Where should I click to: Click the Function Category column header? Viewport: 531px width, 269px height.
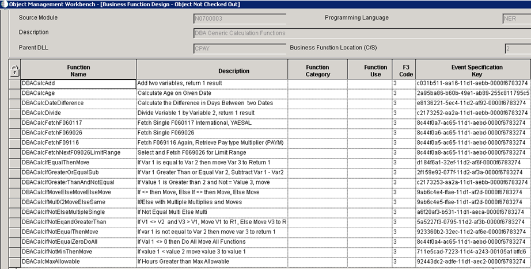tap(318, 70)
